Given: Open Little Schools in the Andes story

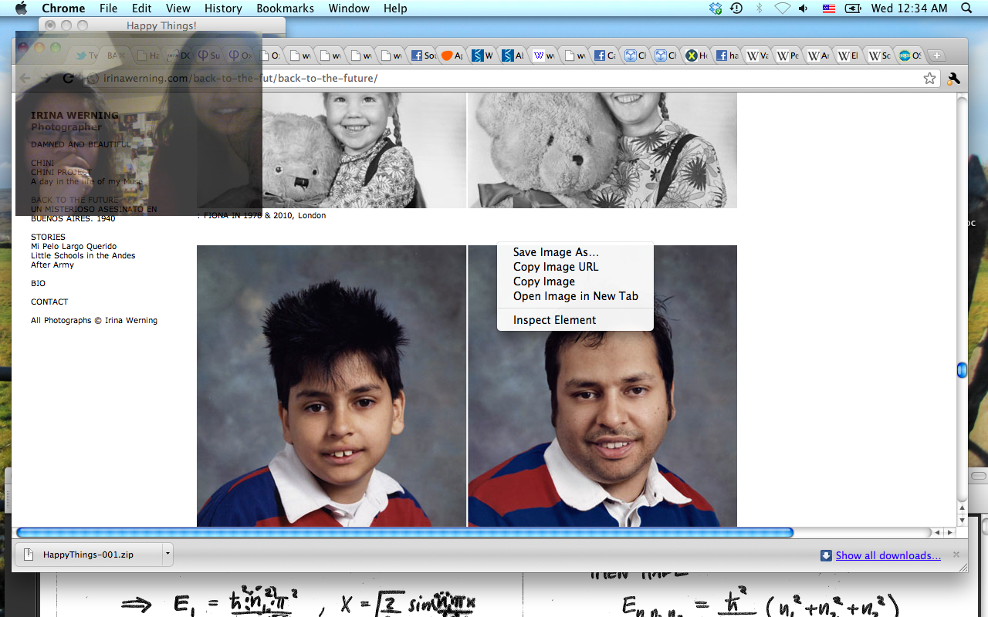Looking at the screenshot, I should 83,255.
